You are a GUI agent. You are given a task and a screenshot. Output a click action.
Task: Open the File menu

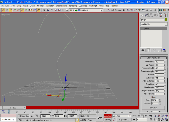click(2, 6)
